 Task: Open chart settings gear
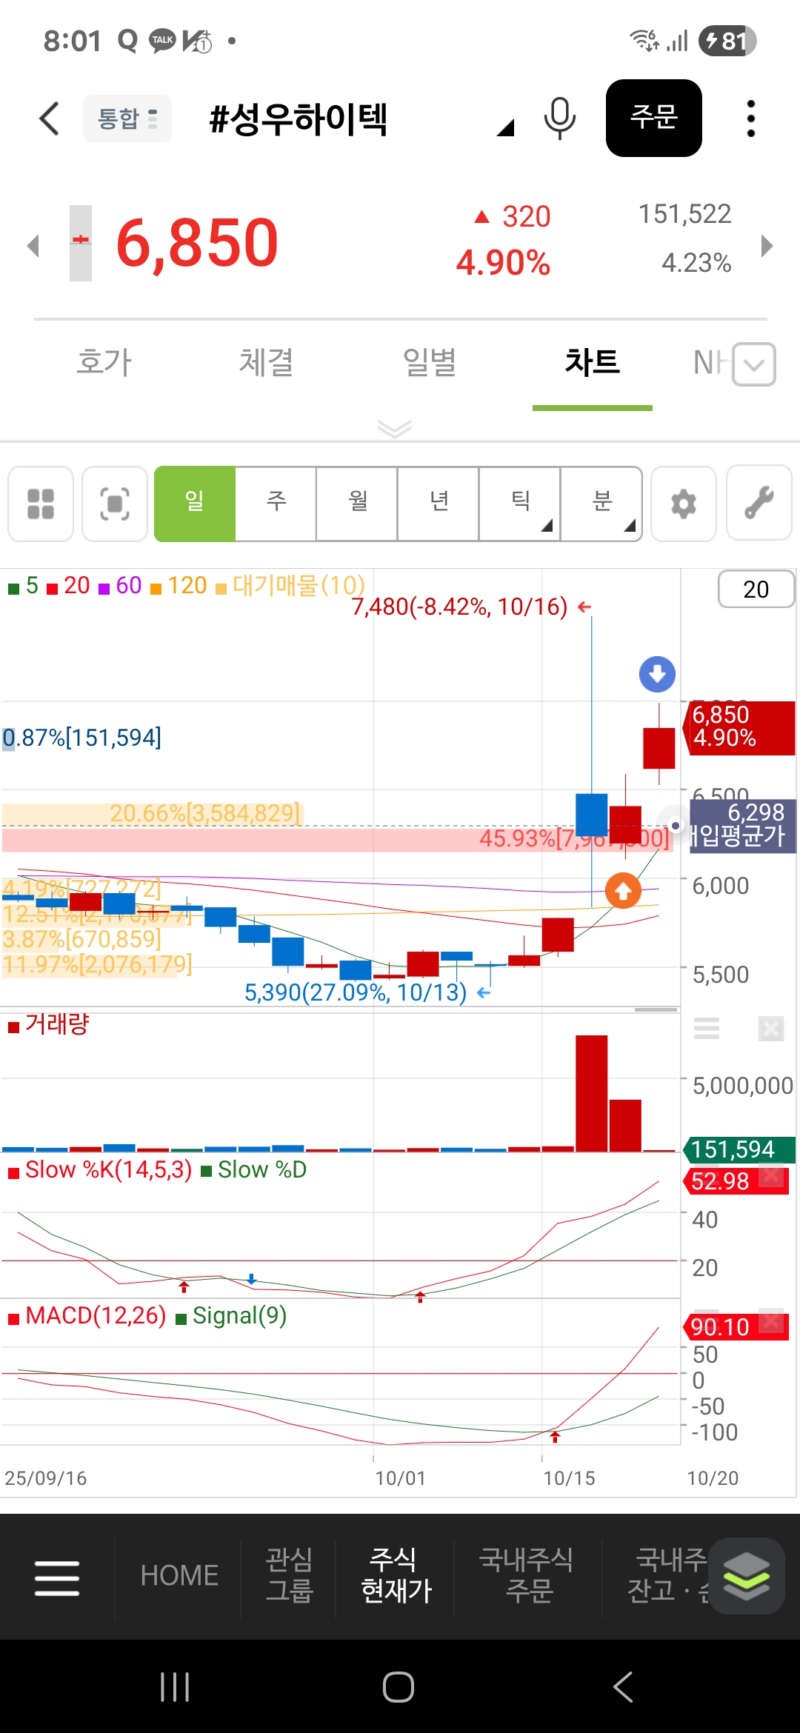coord(683,504)
